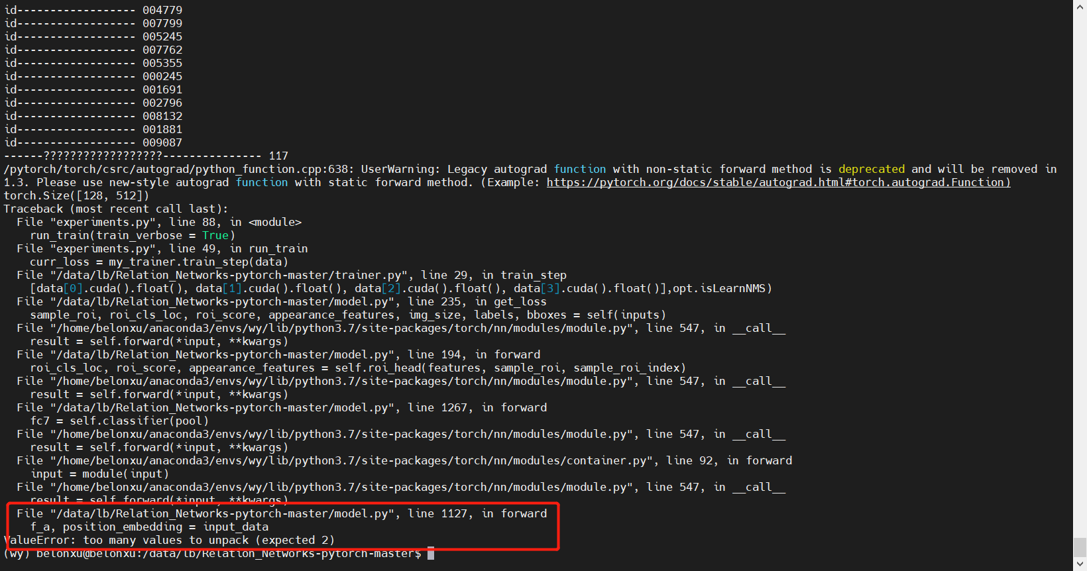Click the model.py line 1267 forward entry
Viewport: 1087px width, 571px height.
pos(282,407)
